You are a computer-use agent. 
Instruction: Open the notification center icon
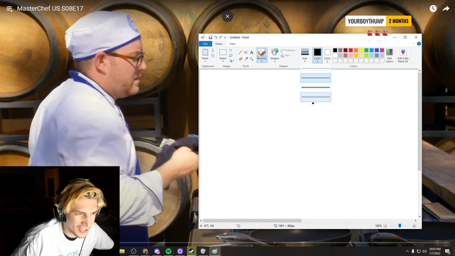coord(447,251)
